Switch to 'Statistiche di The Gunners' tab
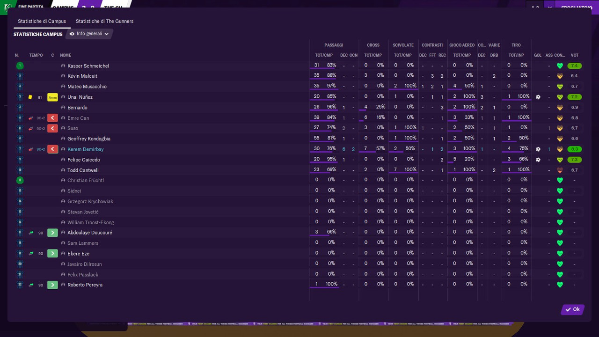 (x=105, y=21)
